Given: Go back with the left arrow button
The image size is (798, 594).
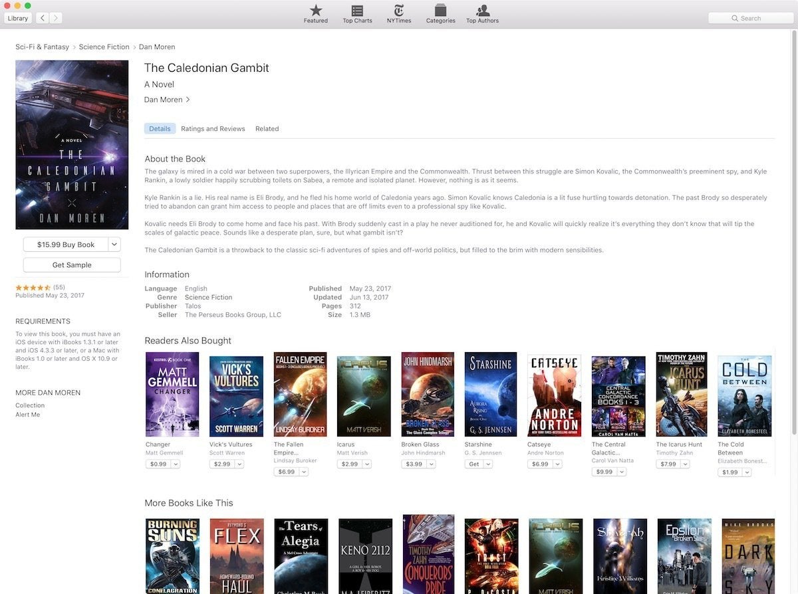Looking at the screenshot, I should pyautogui.click(x=43, y=18).
